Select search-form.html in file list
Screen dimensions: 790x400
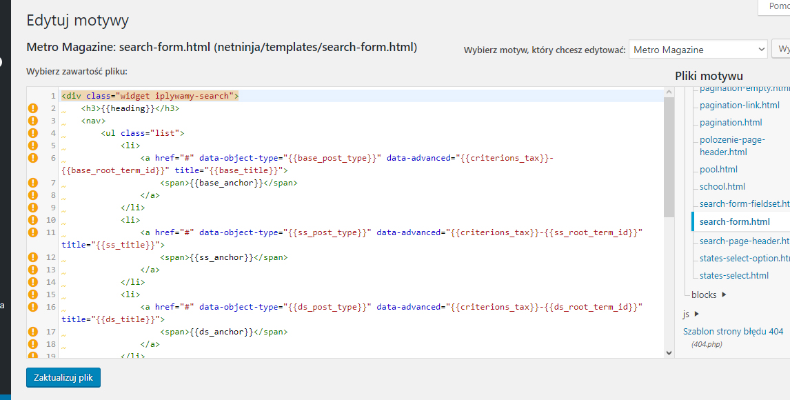(735, 221)
